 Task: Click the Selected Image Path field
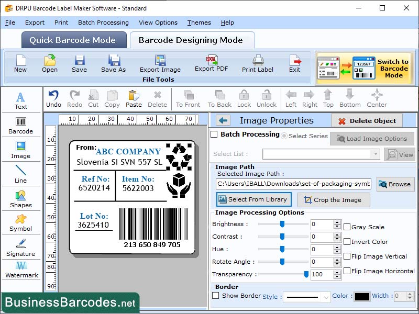pos(293,184)
